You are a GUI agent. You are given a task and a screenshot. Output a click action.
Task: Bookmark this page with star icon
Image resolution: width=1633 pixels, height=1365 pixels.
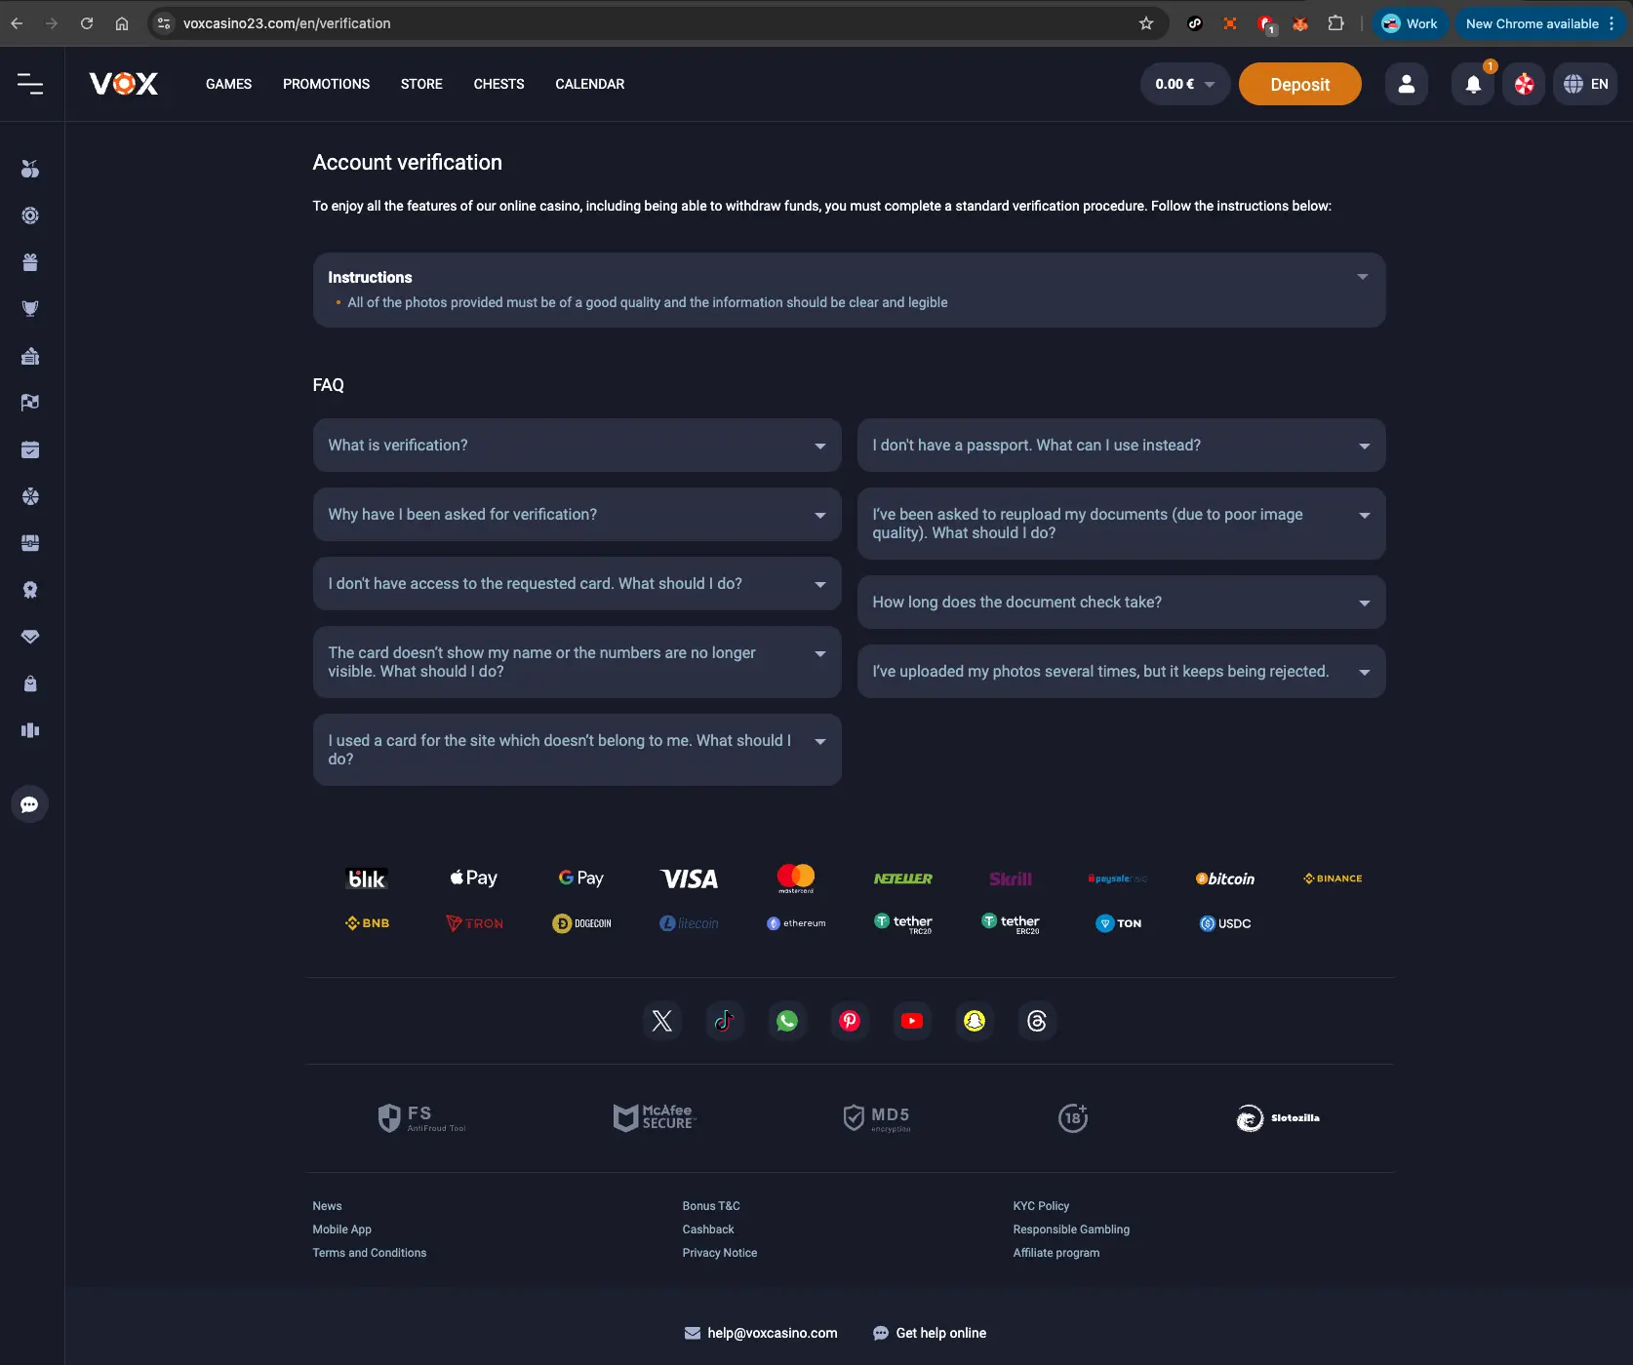pos(1146,23)
